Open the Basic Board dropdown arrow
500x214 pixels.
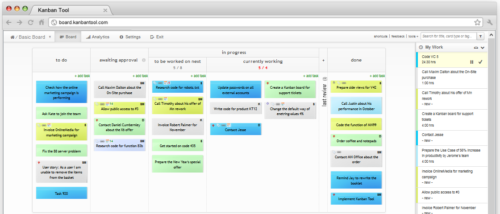[50, 37]
